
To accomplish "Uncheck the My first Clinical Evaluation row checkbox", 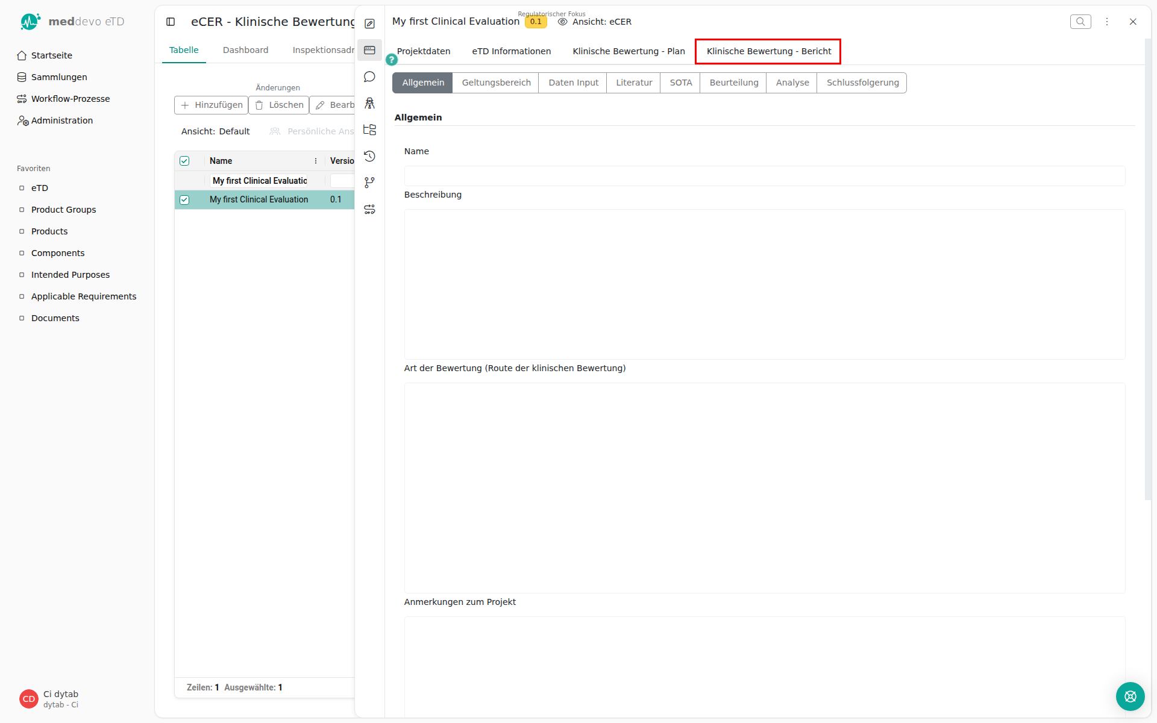I will [184, 200].
